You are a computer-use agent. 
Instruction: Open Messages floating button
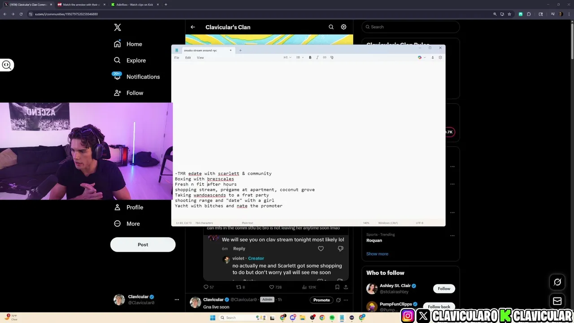pos(557,301)
